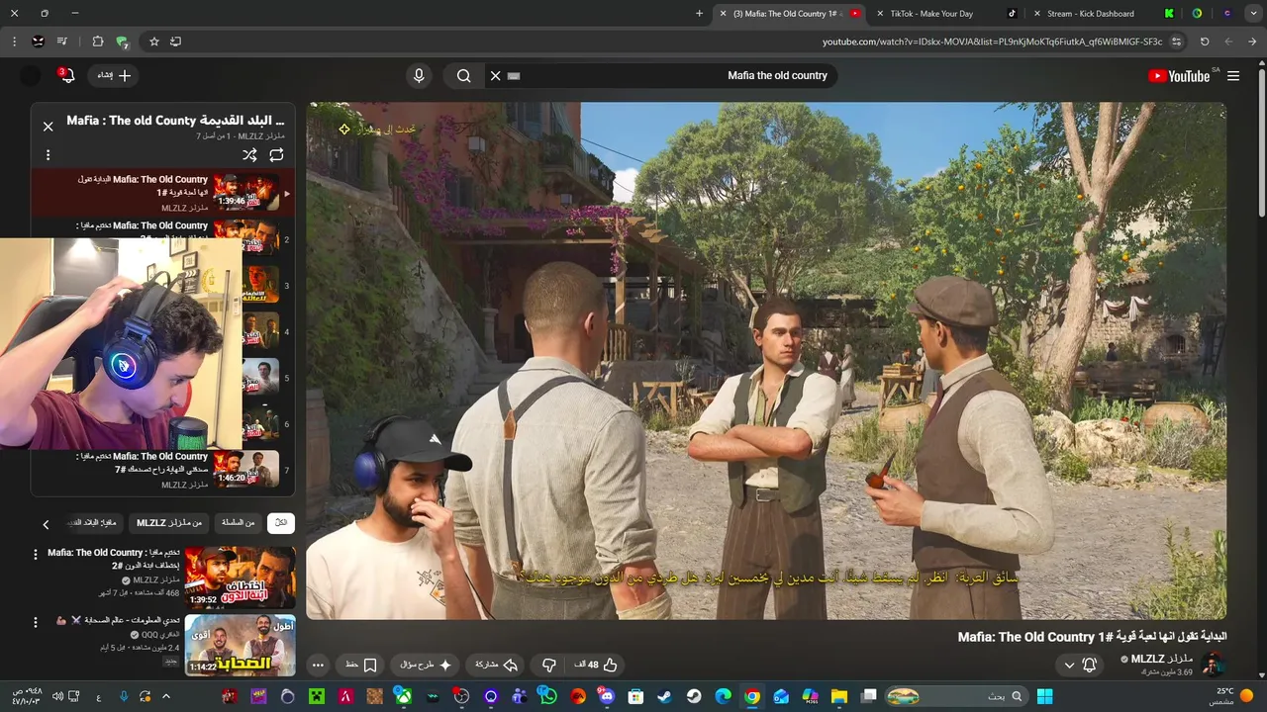Toggle playlist shuffle
Image resolution: width=1267 pixels, height=712 pixels.
(249, 155)
